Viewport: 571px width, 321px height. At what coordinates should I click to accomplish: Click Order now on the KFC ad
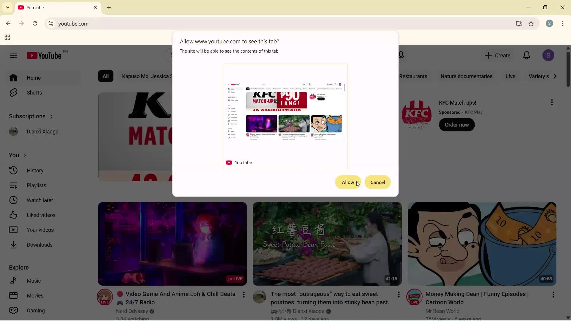coord(457,125)
